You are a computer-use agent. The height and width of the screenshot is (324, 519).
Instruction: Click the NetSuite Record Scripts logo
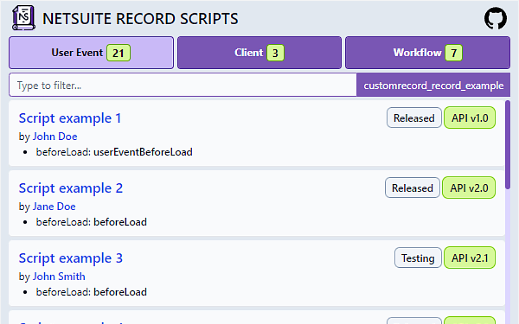pos(23,18)
